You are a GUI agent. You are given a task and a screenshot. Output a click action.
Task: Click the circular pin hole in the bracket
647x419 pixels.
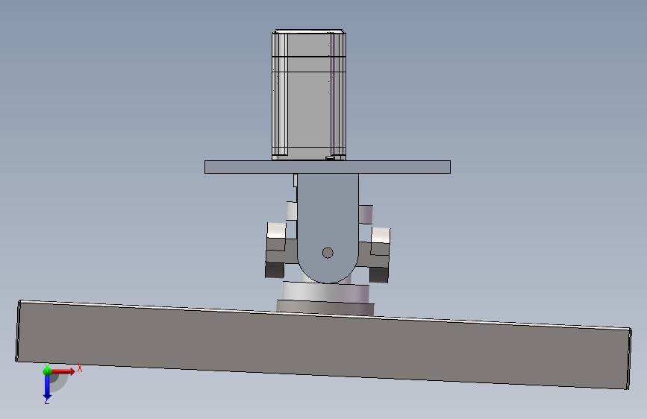coord(328,253)
